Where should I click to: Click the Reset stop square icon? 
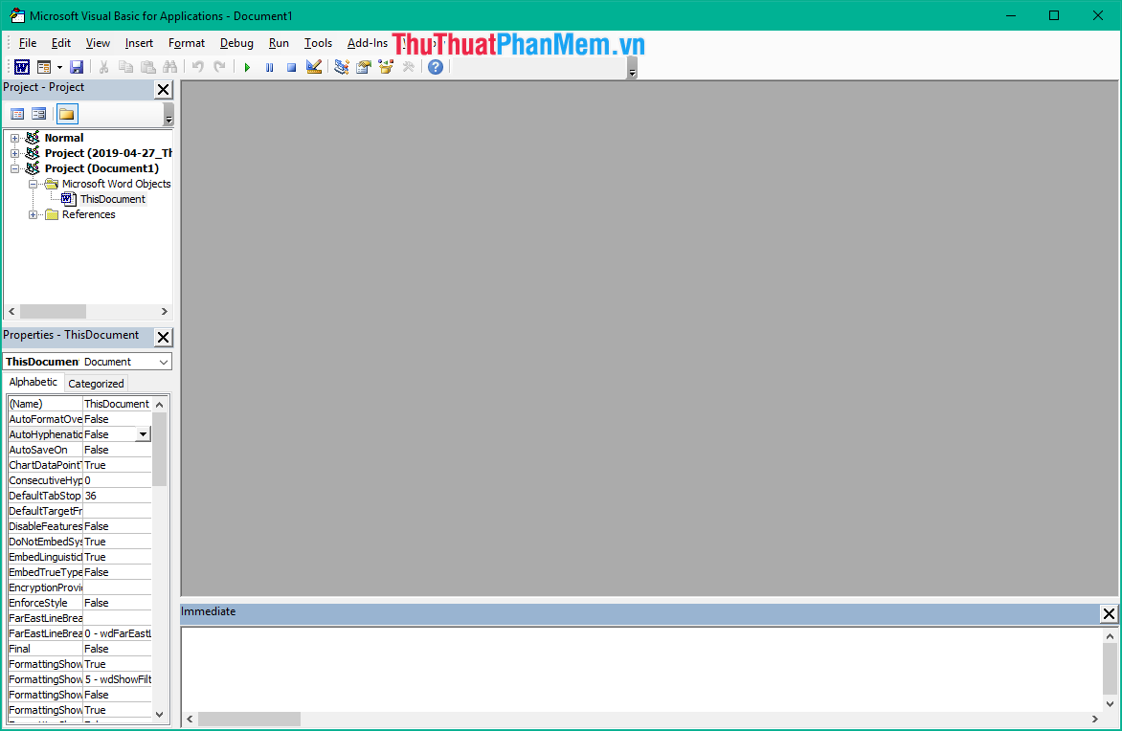[291, 67]
